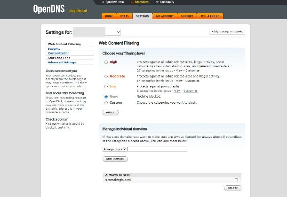The height and width of the screenshot is (197, 287).
Task: Select the None filtering level
Action: [x=106, y=97]
